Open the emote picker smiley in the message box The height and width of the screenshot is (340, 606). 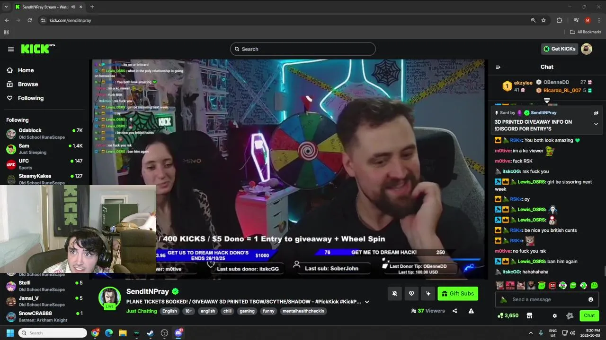[x=591, y=299]
